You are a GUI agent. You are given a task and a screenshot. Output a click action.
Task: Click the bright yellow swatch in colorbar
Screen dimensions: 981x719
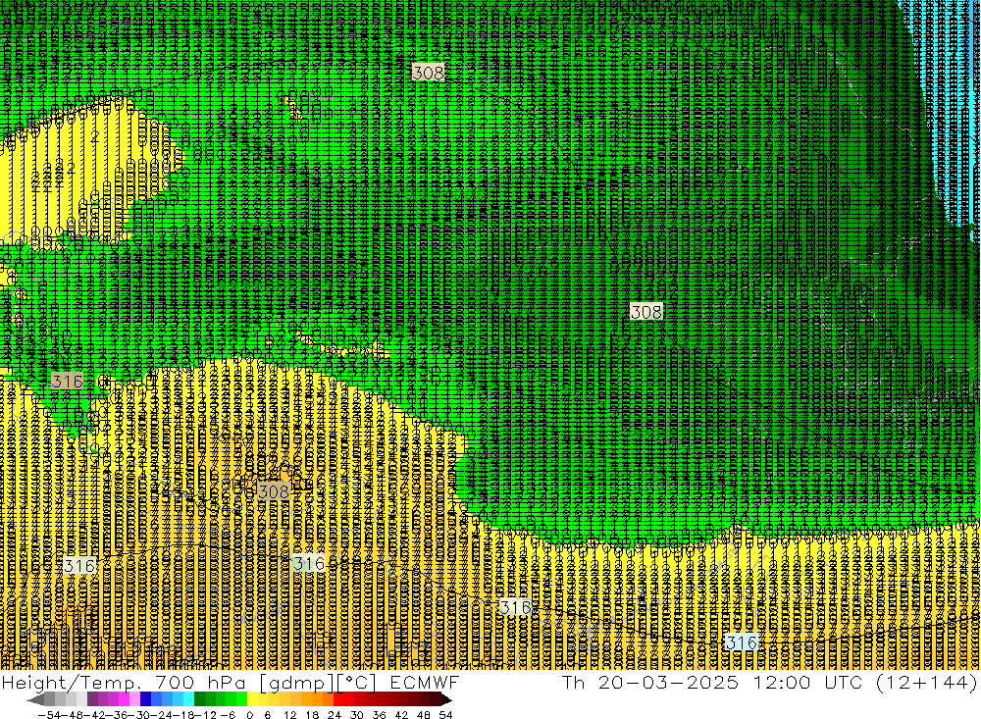(x=252, y=699)
